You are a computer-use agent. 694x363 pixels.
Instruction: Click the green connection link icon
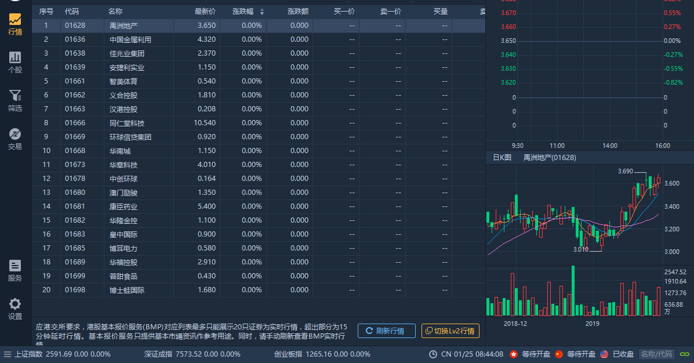coord(685,354)
